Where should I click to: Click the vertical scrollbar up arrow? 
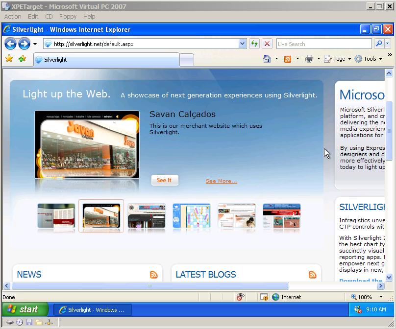point(389,73)
